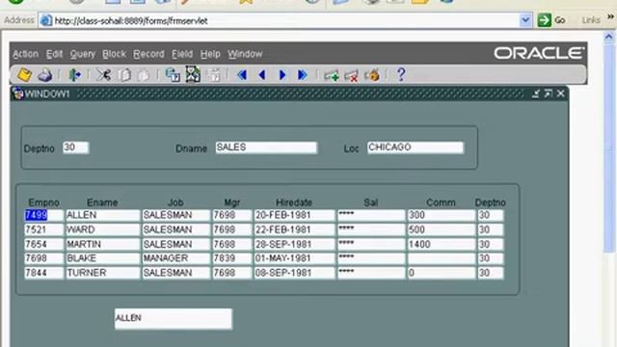The width and height of the screenshot is (617, 347).
Task: Click Ename cell ALLEN in the table
Action: pyautogui.click(x=102, y=215)
